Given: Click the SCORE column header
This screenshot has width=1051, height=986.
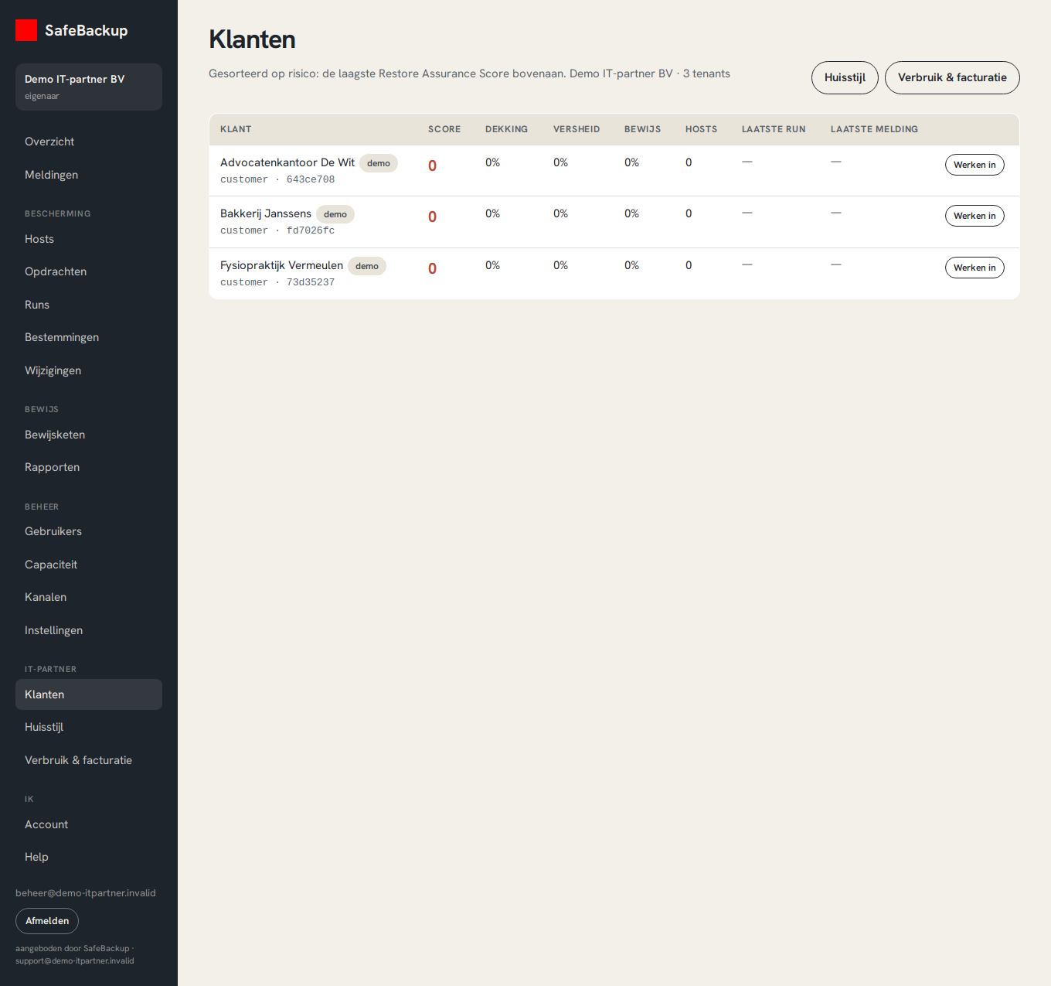Looking at the screenshot, I should click(x=444, y=129).
